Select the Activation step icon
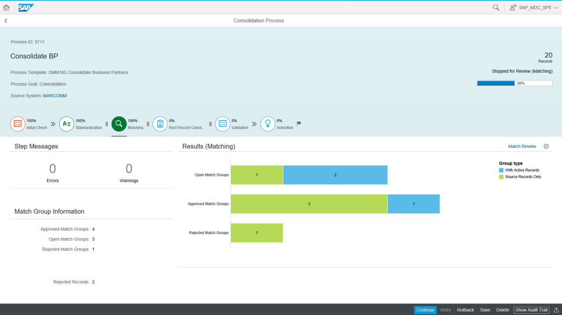This screenshot has width=562, height=315. tap(267, 124)
